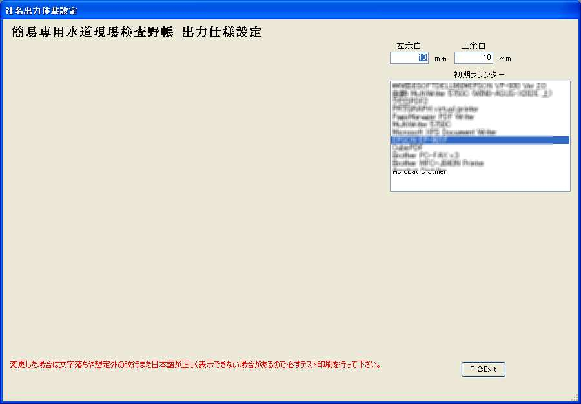The width and height of the screenshot is (581, 404).
Task: Click the 左余白 left margin input field
Action: [409, 57]
